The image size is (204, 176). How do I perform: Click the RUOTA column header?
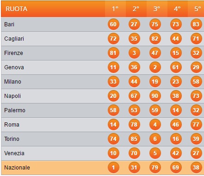[x=17, y=9]
